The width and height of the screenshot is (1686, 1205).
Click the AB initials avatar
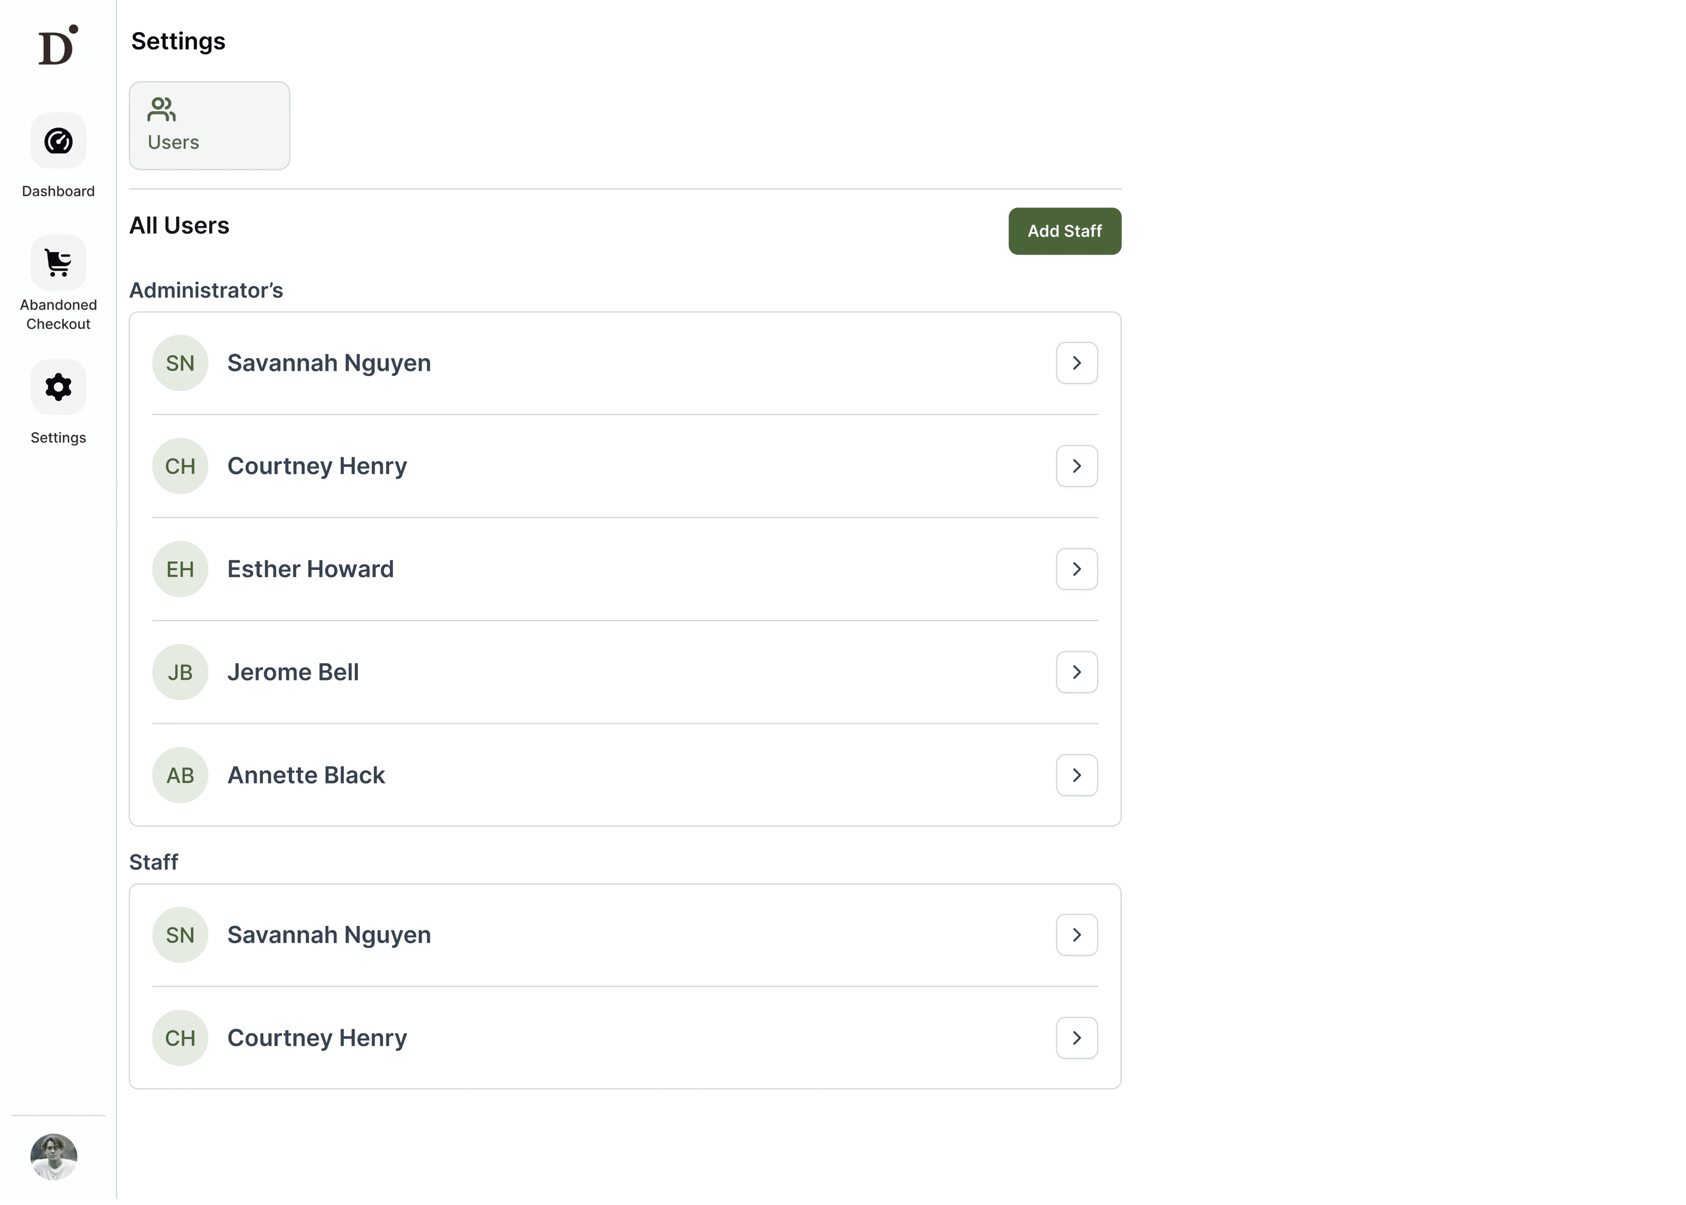point(180,776)
